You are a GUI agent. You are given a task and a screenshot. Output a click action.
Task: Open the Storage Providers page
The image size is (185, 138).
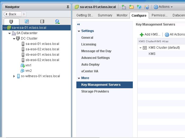[x=95, y=91]
